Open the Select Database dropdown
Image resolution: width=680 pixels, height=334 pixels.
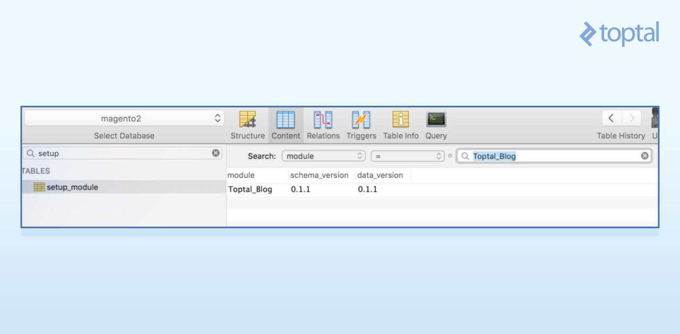click(x=123, y=118)
